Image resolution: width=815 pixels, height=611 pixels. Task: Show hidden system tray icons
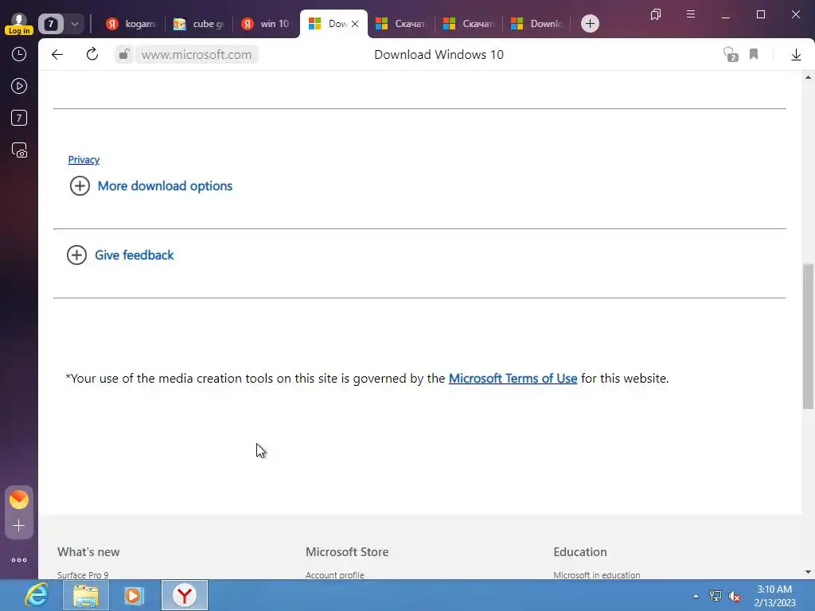point(696,596)
